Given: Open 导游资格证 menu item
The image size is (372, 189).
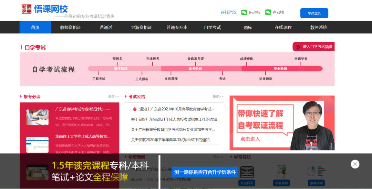Looking at the screenshot, I should tap(142, 27).
